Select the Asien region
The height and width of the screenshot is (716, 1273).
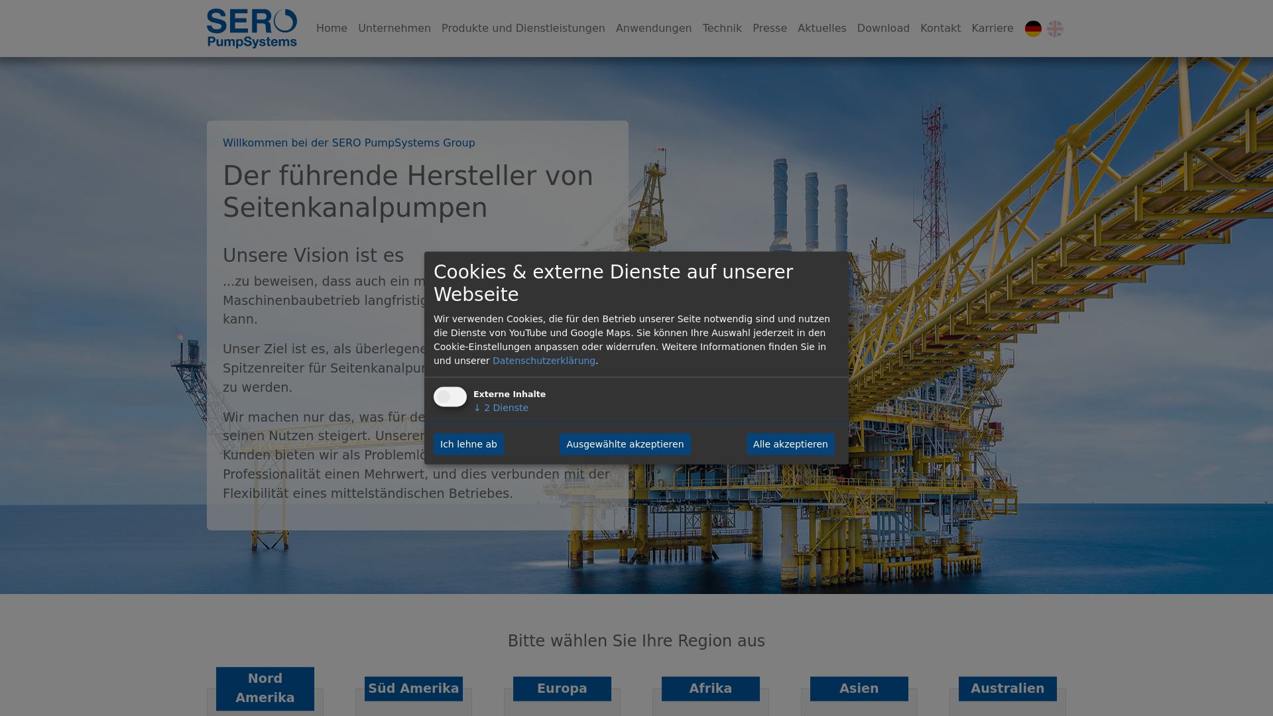tap(859, 689)
